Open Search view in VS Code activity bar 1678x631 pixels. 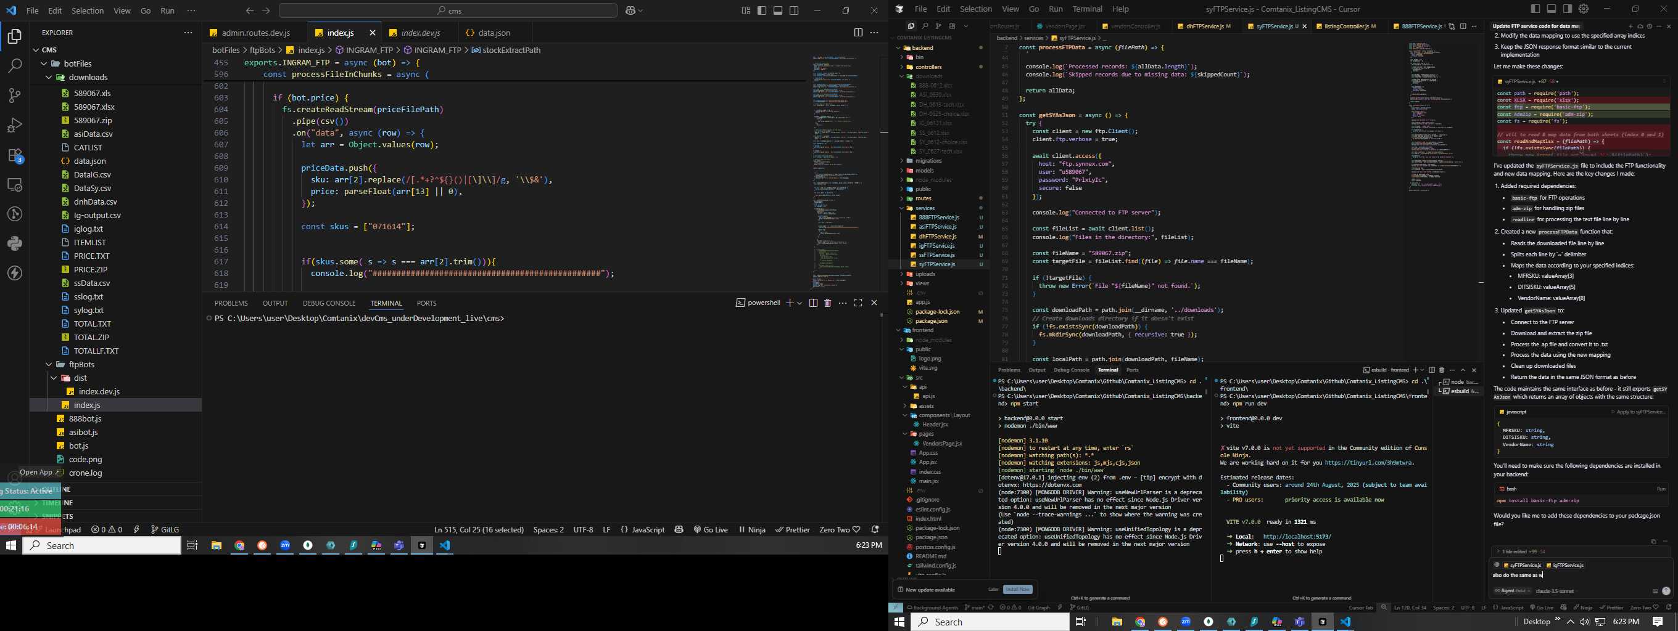coord(14,66)
